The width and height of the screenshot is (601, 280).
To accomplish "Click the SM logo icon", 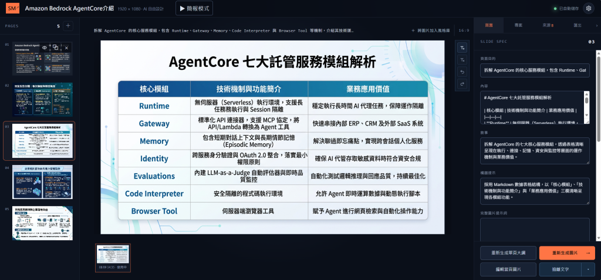I will (x=12, y=8).
